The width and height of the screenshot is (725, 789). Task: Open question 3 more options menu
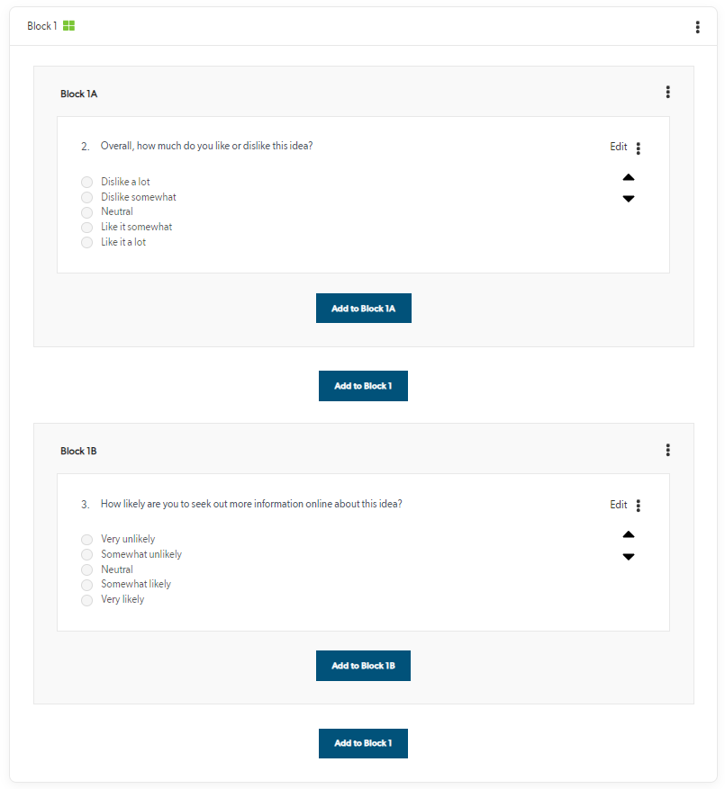(x=639, y=506)
